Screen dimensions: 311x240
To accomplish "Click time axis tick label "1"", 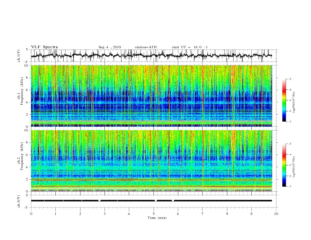I will [x=55, y=214].
